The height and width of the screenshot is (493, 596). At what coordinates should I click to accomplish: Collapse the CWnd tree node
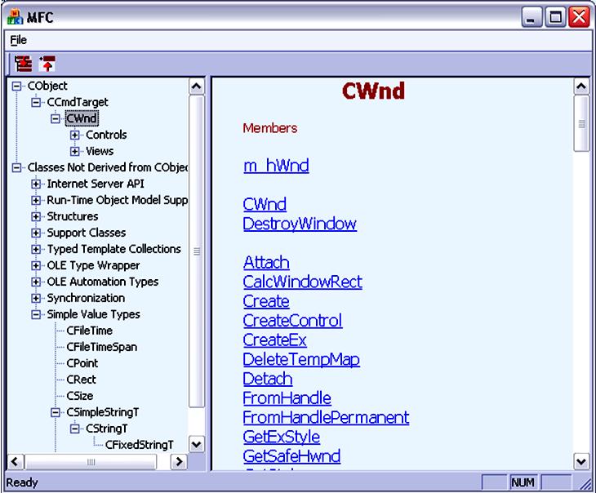(56, 118)
